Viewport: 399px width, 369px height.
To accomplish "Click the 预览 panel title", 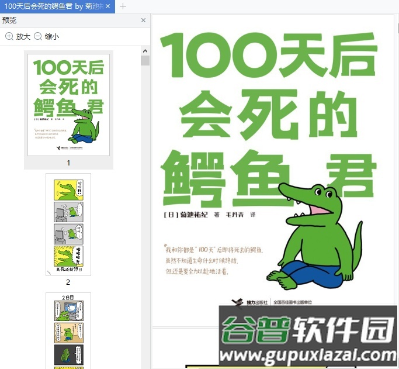I will pos(9,20).
